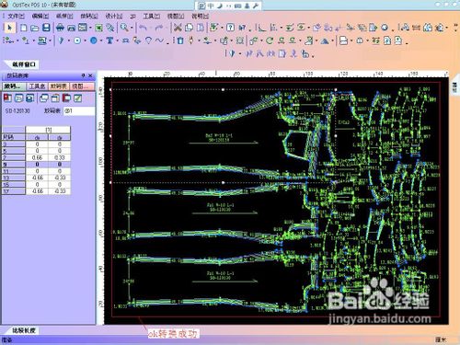Click the right-edge collapsed side panel tab
Screen dimensions: 460x345
tap(454, 87)
